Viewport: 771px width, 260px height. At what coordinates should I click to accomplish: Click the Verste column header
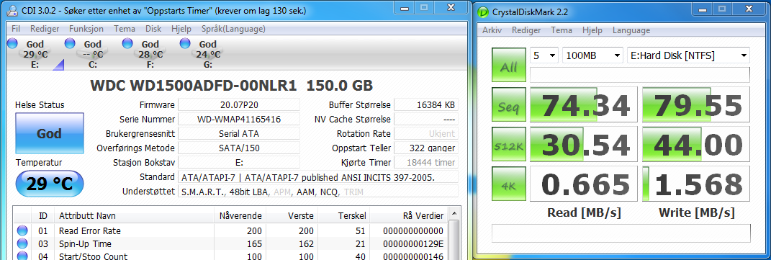pyautogui.click(x=292, y=216)
